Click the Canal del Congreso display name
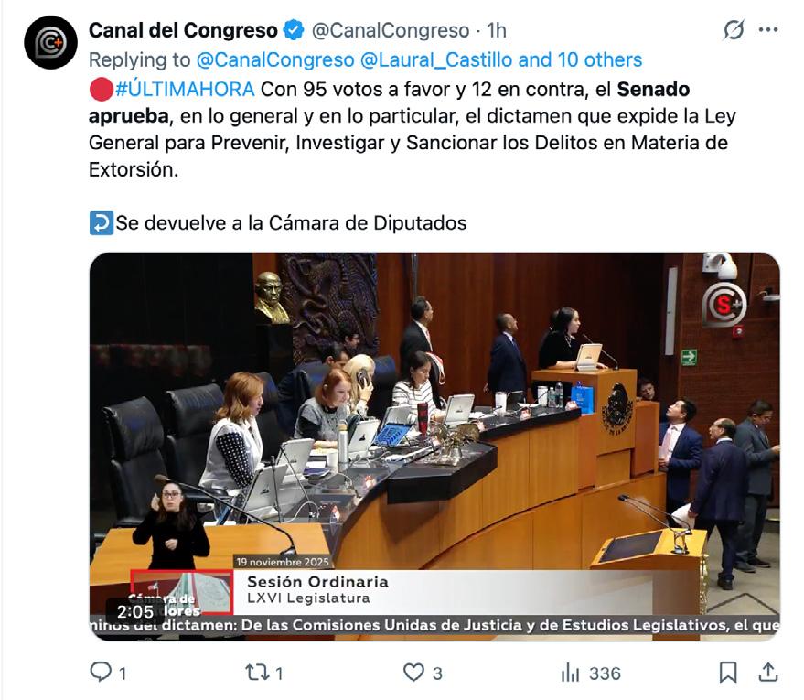804x700 pixels. (183, 30)
